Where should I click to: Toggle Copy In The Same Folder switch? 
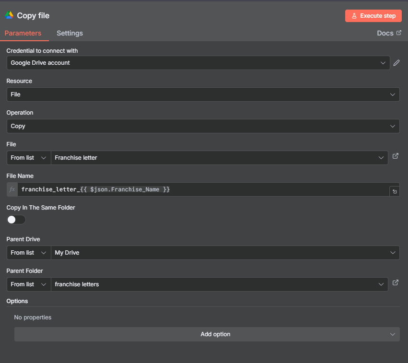point(16,220)
